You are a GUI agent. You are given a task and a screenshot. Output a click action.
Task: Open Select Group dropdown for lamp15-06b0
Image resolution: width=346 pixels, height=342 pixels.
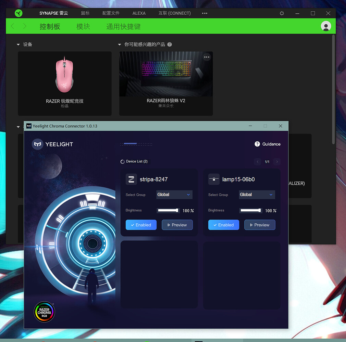(257, 195)
